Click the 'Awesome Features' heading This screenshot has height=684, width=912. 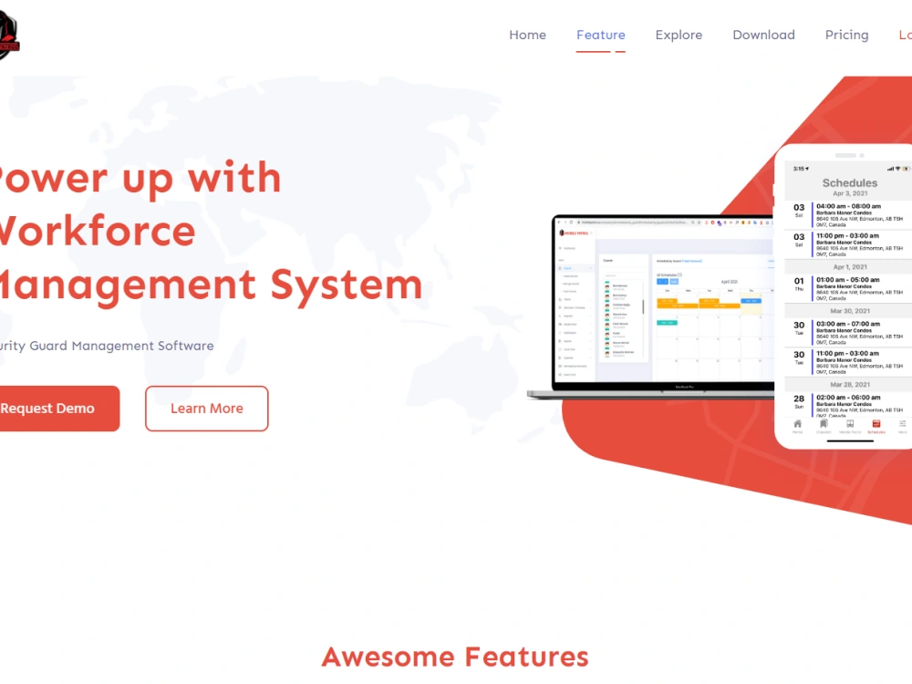pos(455,657)
